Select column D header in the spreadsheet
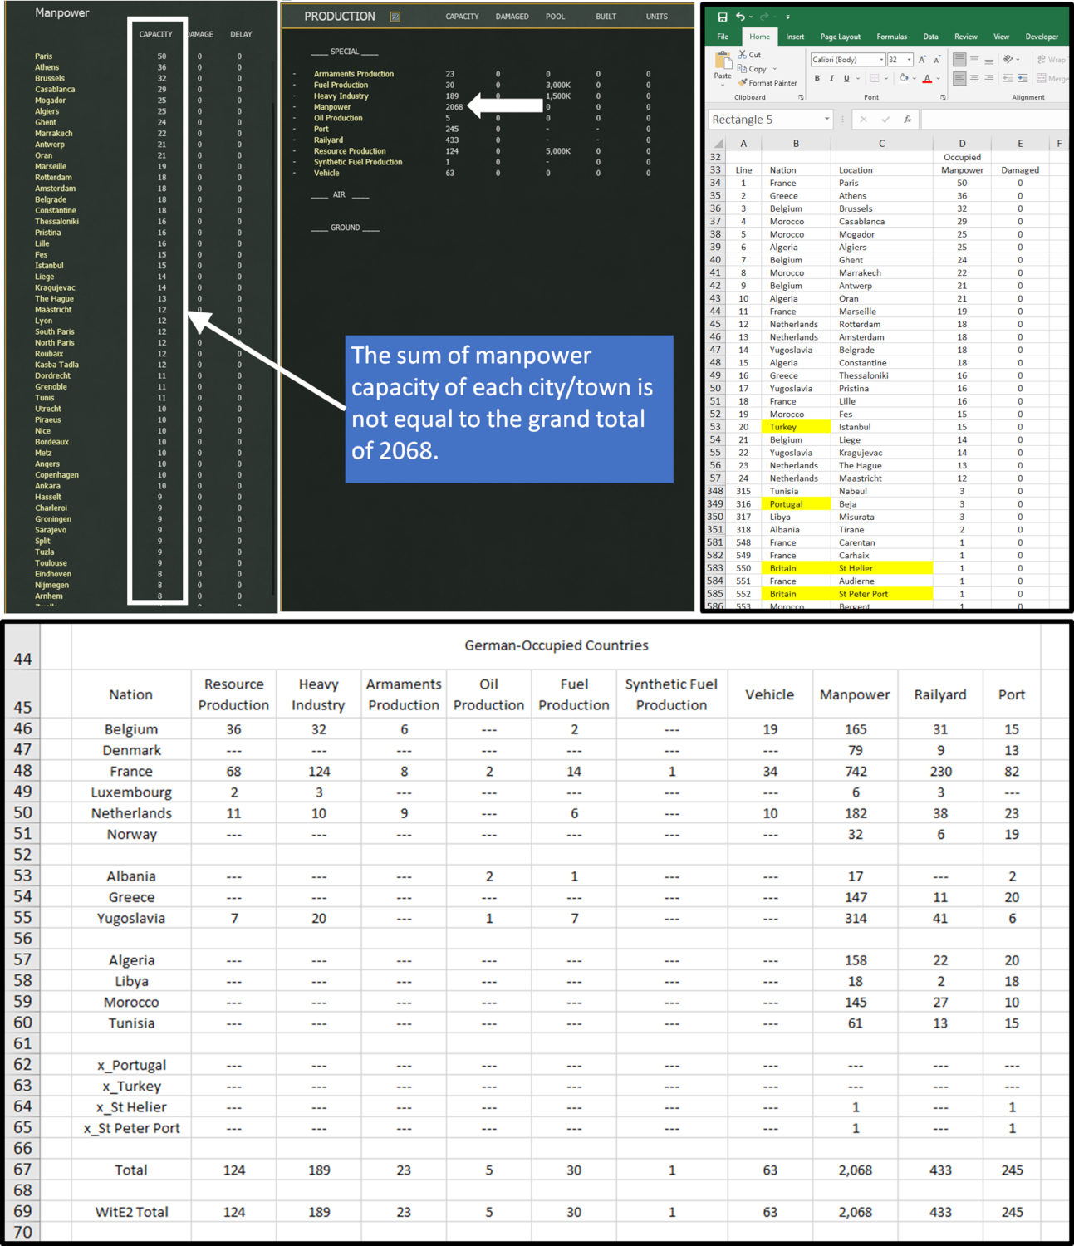Screen dimensions: 1074x1246 click(x=962, y=144)
